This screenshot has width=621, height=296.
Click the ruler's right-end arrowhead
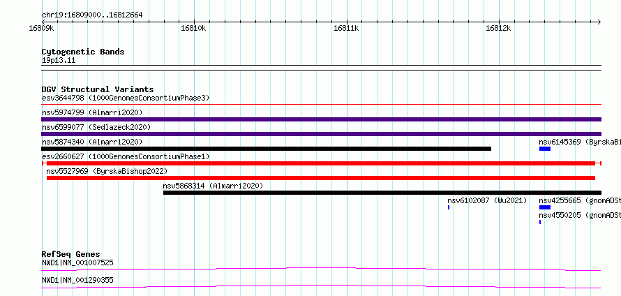(599, 22)
